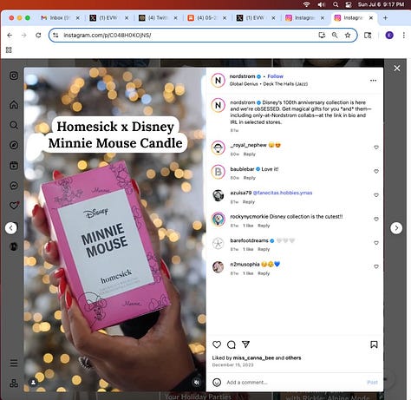Open More hamburger menu in sidebar
411x400 pixels.
point(14,363)
